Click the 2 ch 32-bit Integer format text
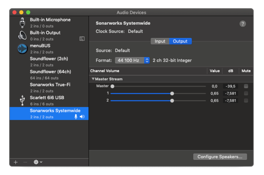 coord(172,60)
